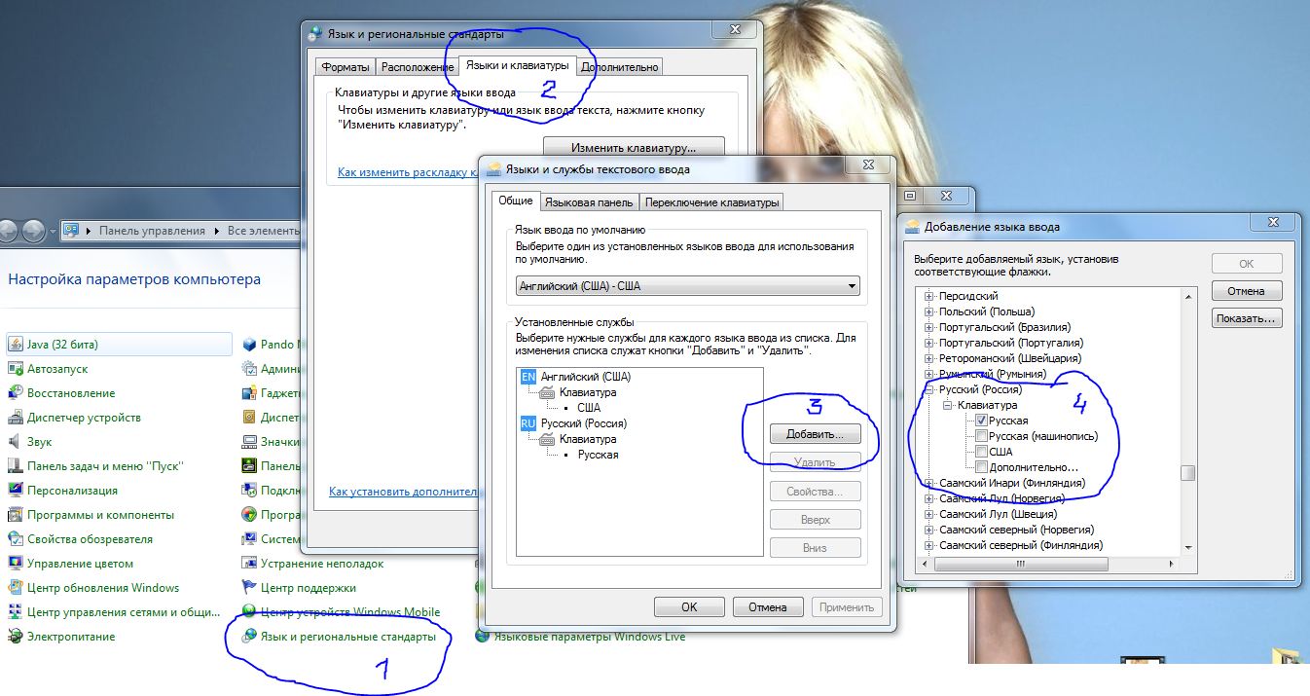
Task: Open the Электропитание power icon
Action: 16,637
